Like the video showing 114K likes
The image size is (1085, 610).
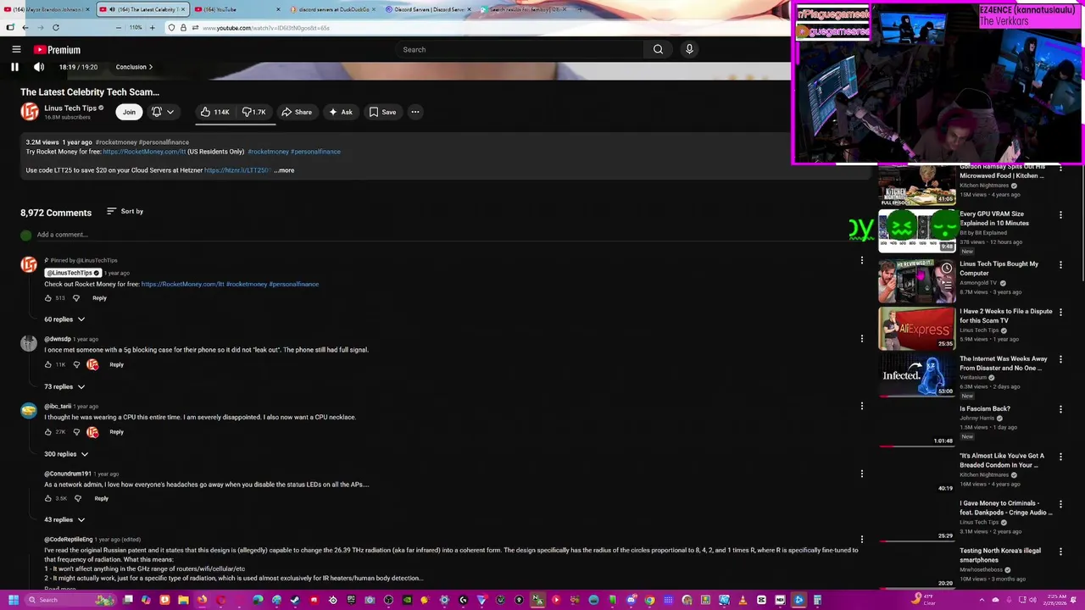click(214, 112)
